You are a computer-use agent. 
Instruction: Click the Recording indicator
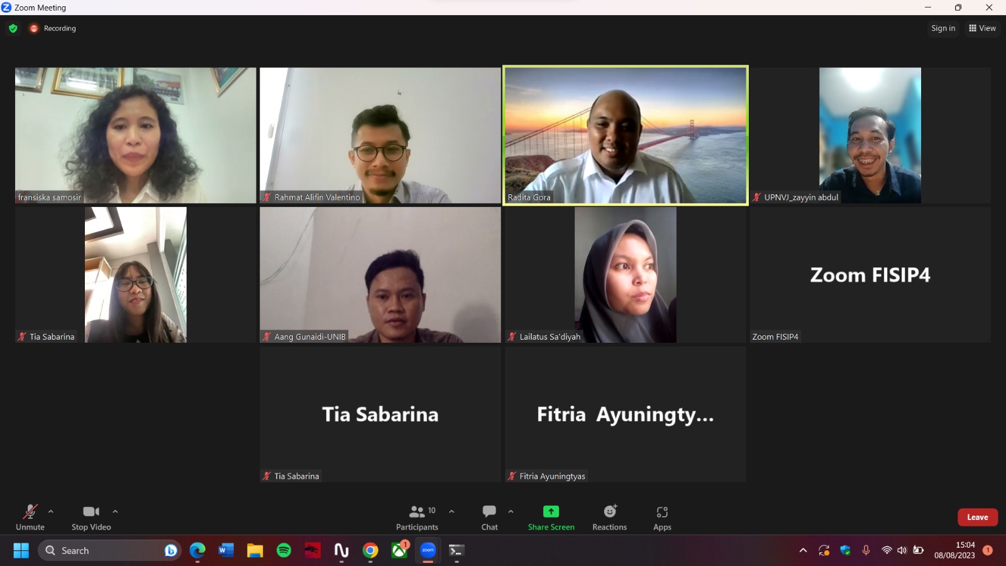53,28
